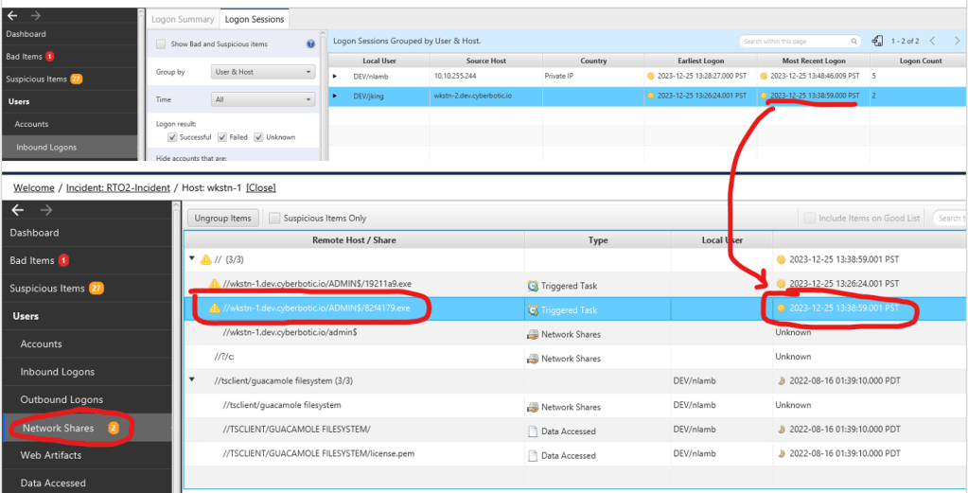
Task: Enable Show Bad and Suspicious items checkbox
Action: pyautogui.click(x=161, y=44)
